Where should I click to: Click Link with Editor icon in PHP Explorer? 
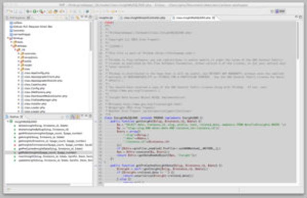pyautogui.click(x=77, y=17)
